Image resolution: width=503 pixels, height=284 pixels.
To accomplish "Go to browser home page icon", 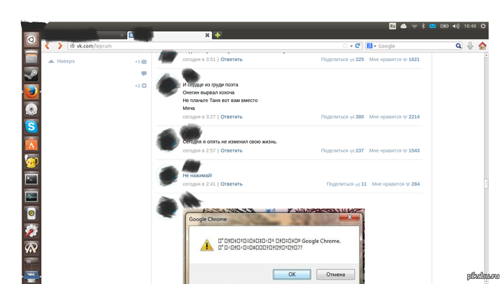I will click(x=482, y=46).
